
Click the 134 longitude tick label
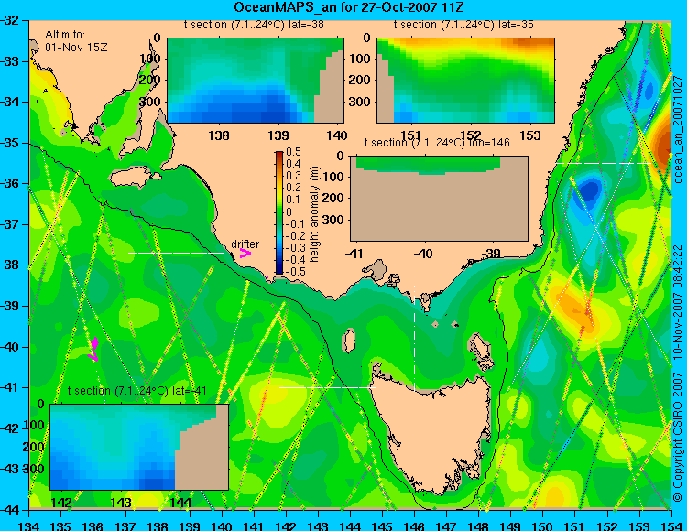click(29, 526)
